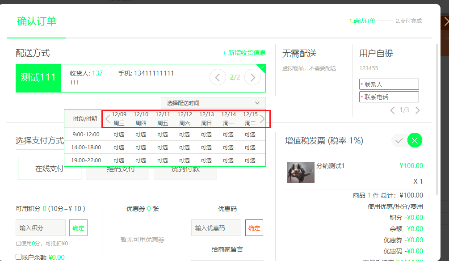The width and height of the screenshot is (449, 261).
Task: Click previous address arrow in delivery card
Action: [x=218, y=77]
